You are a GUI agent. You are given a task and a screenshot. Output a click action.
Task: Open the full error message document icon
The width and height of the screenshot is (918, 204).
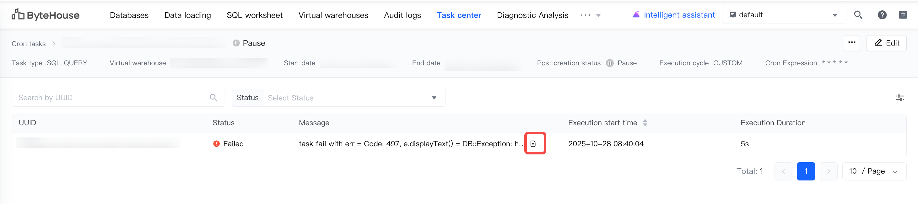pyautogui.click(x=533, y=144)
